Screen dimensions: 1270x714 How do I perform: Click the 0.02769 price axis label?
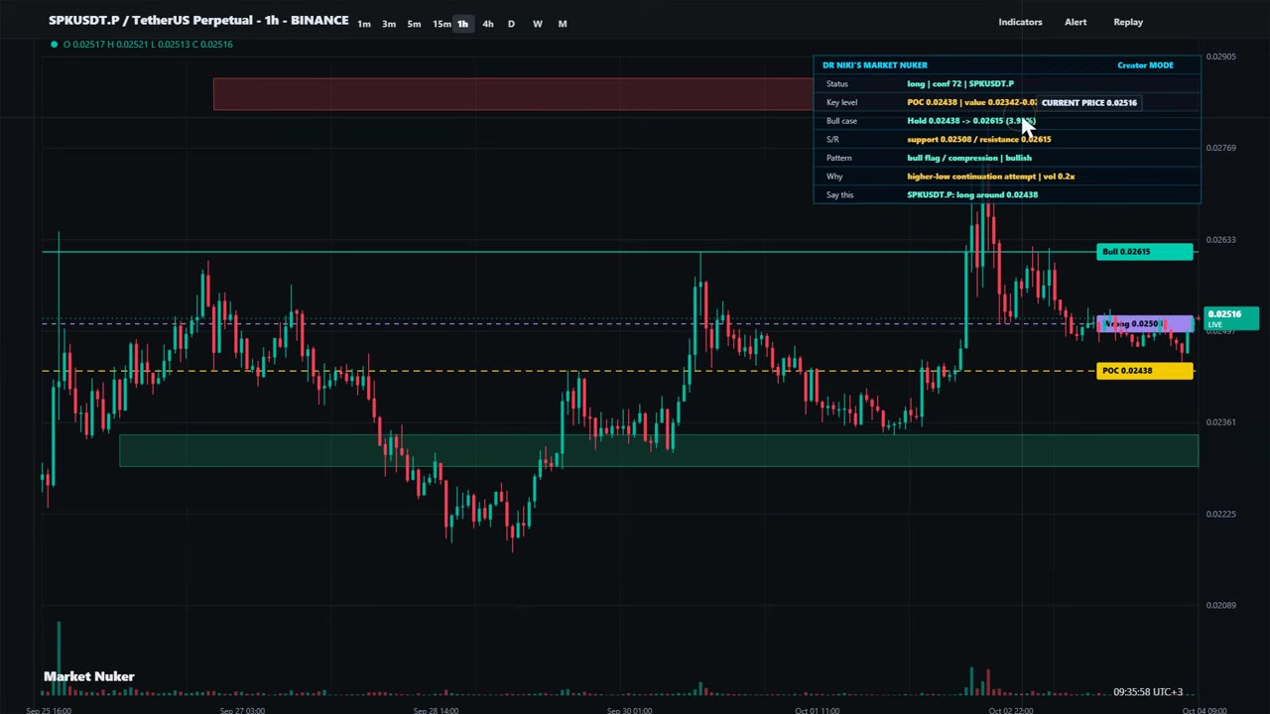1220,148
